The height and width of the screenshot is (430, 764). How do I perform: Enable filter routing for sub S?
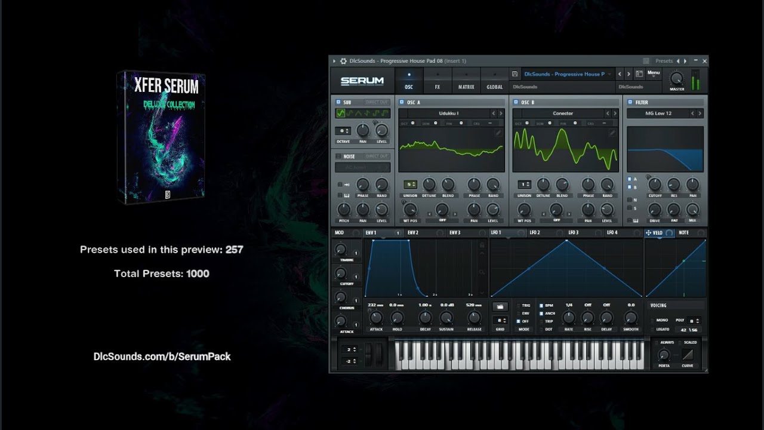click(629, 208)
